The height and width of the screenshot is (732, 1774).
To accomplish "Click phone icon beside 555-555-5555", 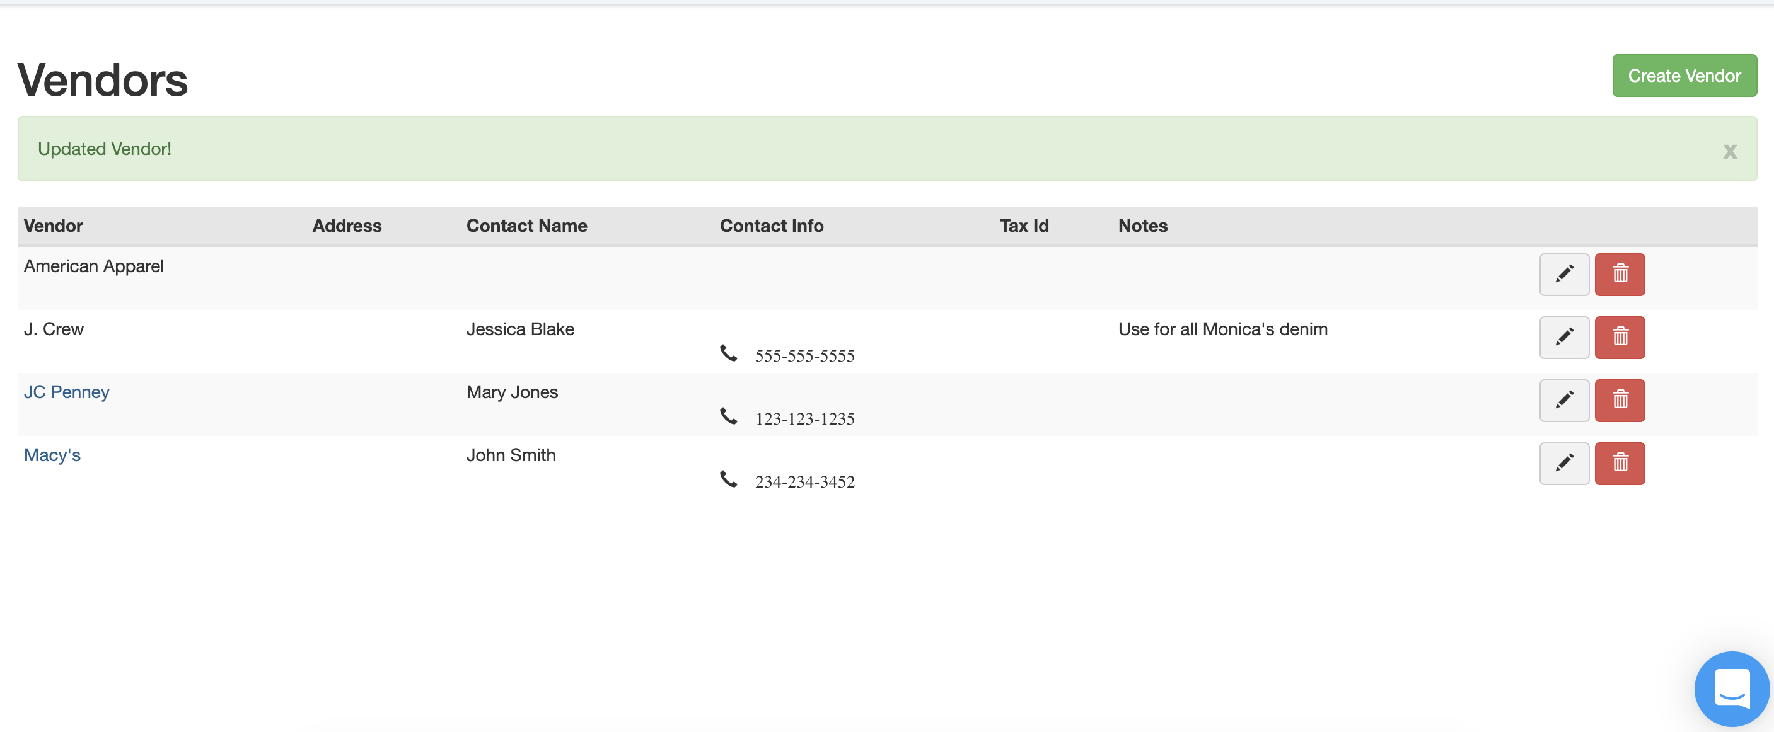I will point(729,353).
